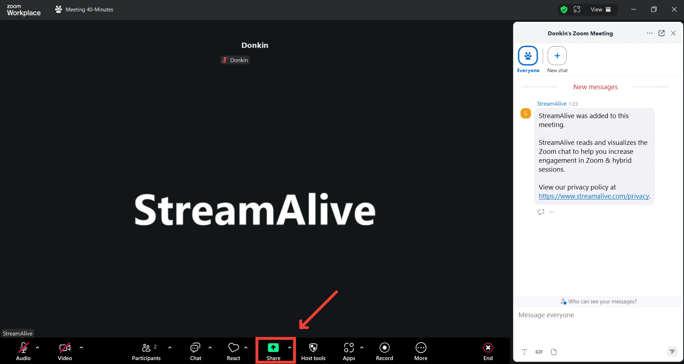This screenshot has width=684, height=364.
Task: Expand the reactions options arrow
Action: [246, 347]
